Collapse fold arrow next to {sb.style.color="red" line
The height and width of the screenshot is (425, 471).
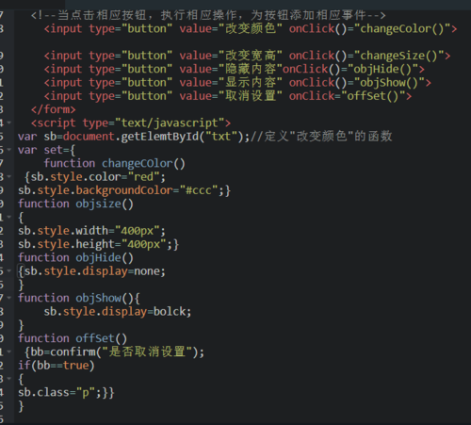click(x=8, y=177)
